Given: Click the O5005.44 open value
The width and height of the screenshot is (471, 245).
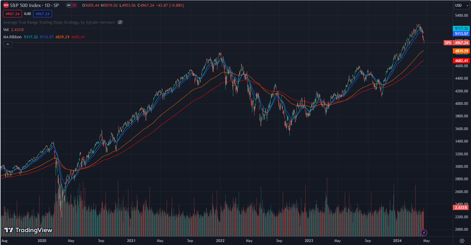Looking at the screenshot, I should tap(91, 5).
